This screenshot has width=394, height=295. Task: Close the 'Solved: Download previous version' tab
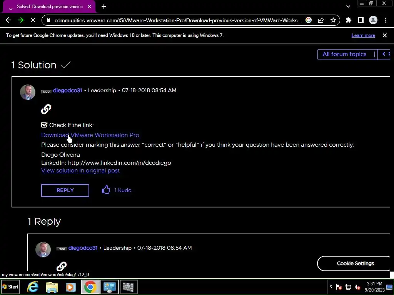click(89, 7)
